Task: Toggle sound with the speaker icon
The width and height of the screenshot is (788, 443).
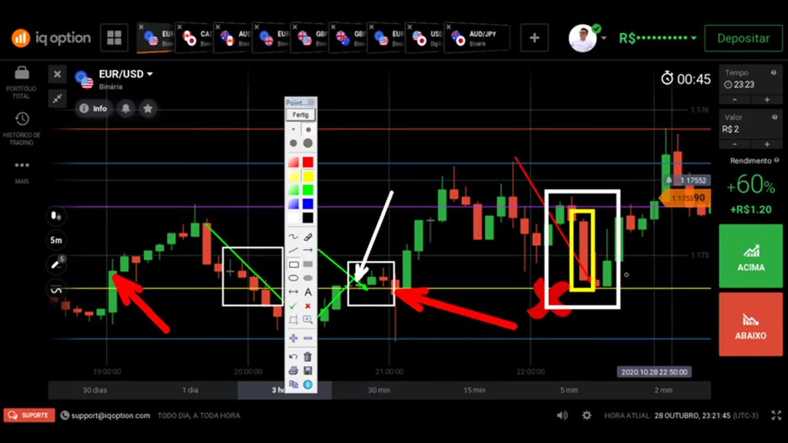Action: (562, 415)
